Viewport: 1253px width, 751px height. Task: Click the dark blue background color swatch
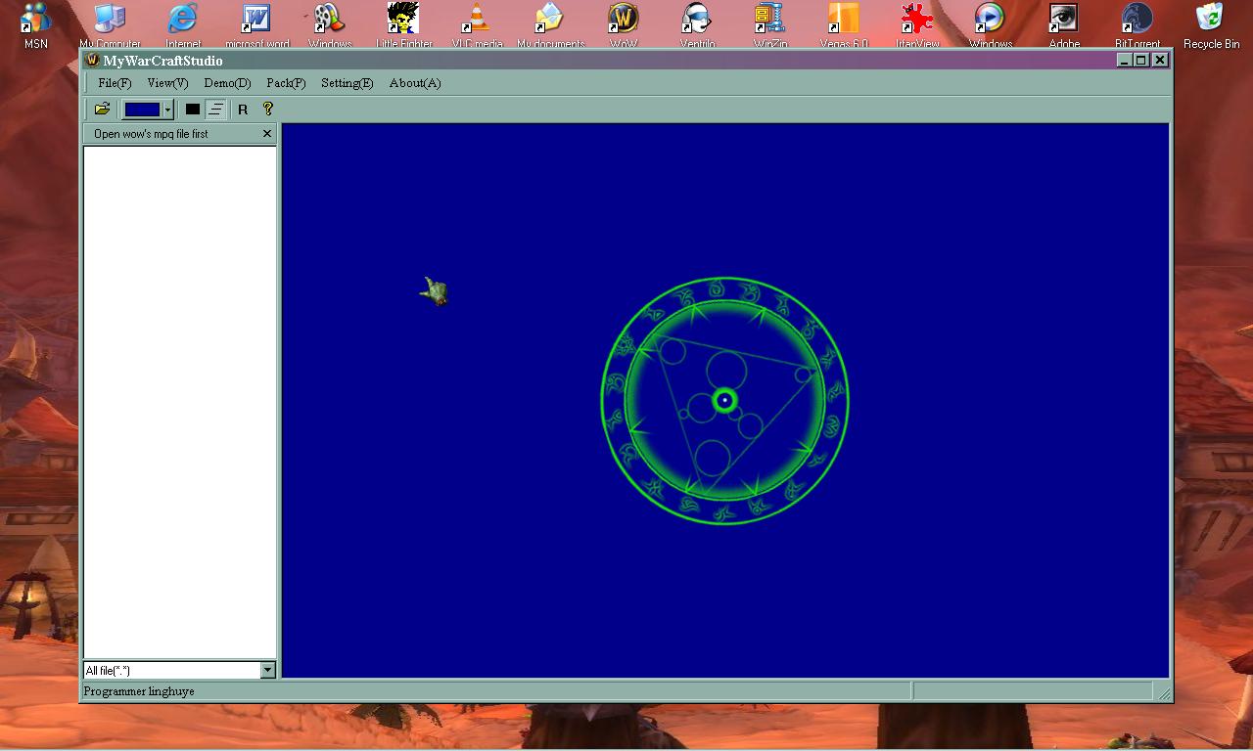tap(142, 110)
